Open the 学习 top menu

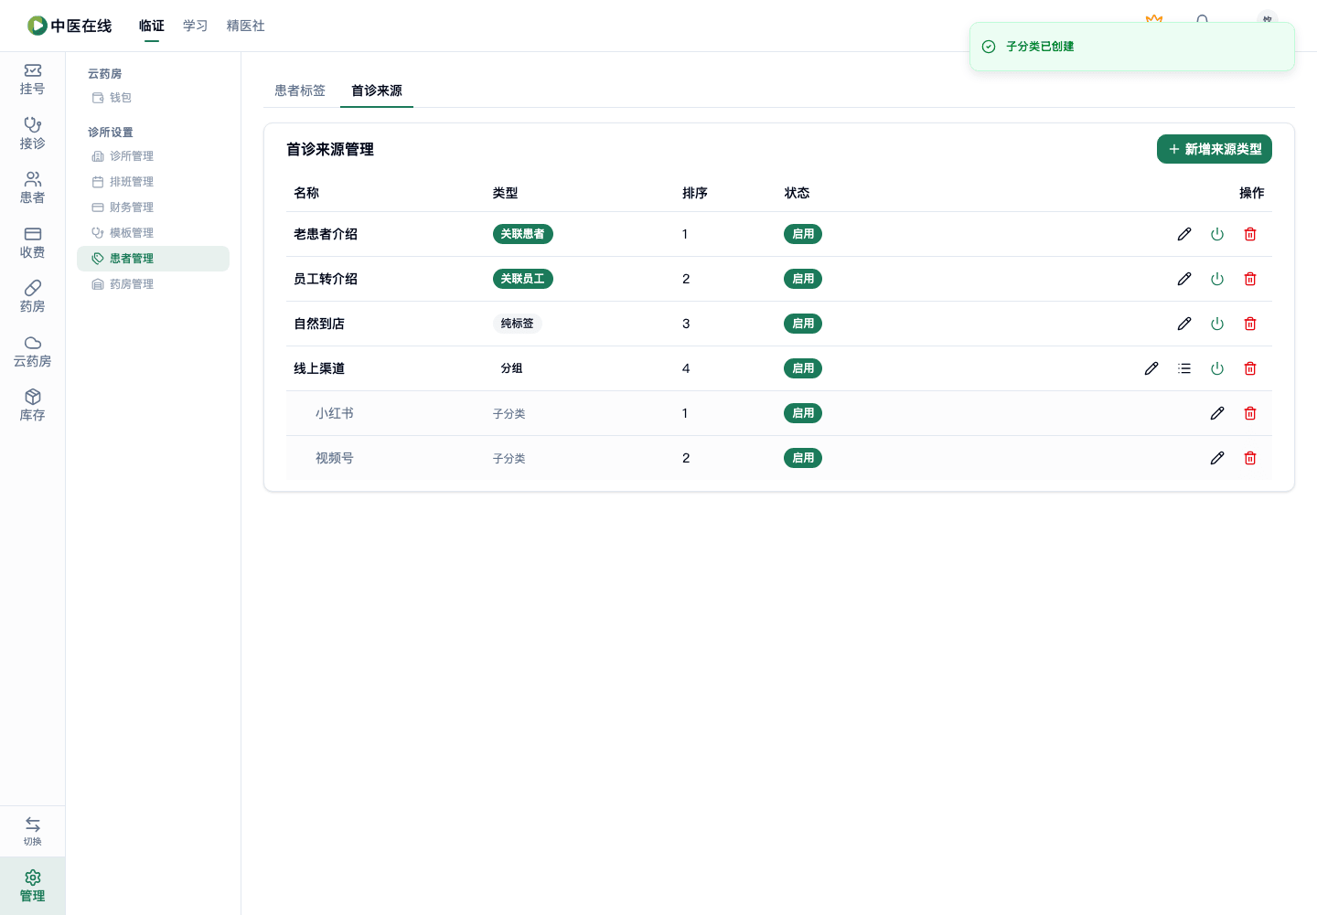coord(196,26)
